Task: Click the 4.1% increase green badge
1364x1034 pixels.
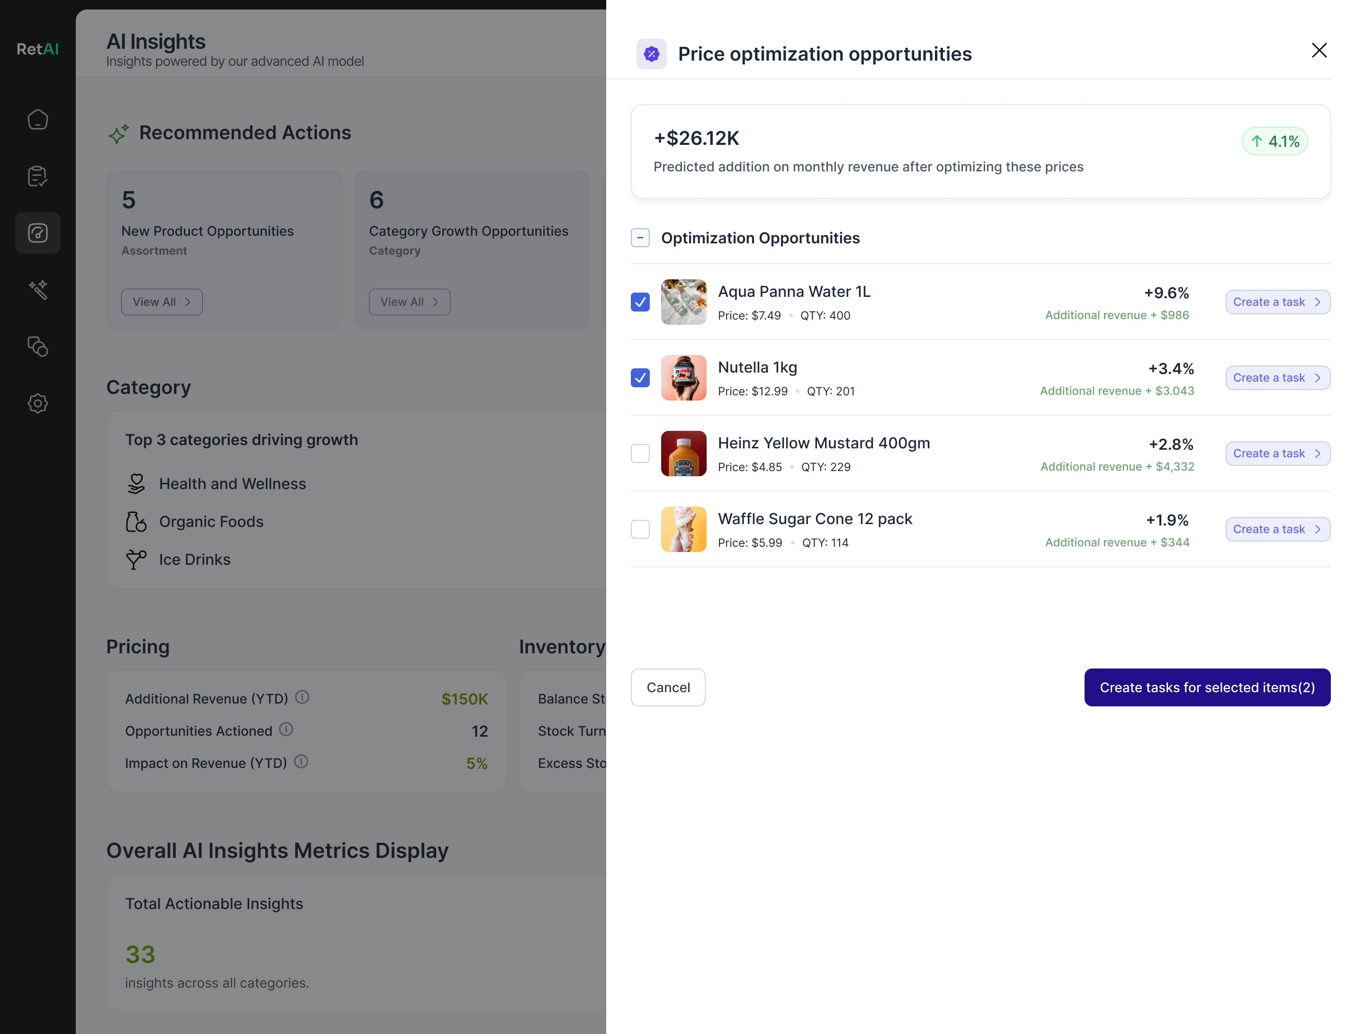Action: tap(1274, 142)
